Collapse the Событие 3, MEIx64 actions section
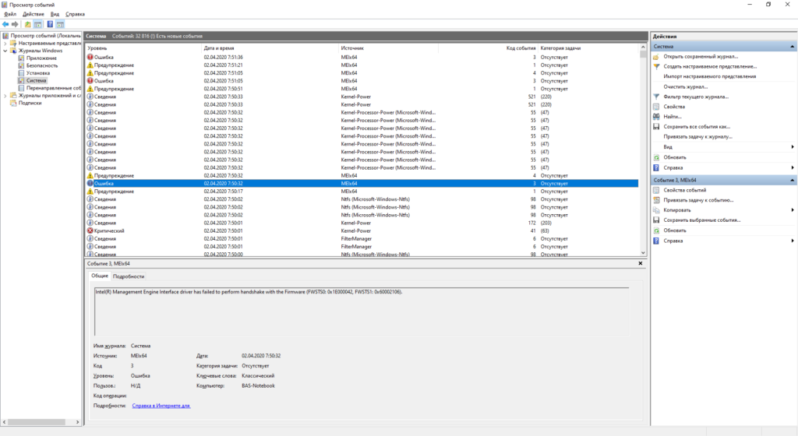Viewport: 798px width, 436px height. [792, 181]
